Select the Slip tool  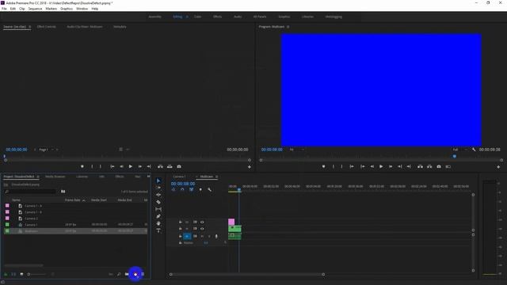[158, 209]
